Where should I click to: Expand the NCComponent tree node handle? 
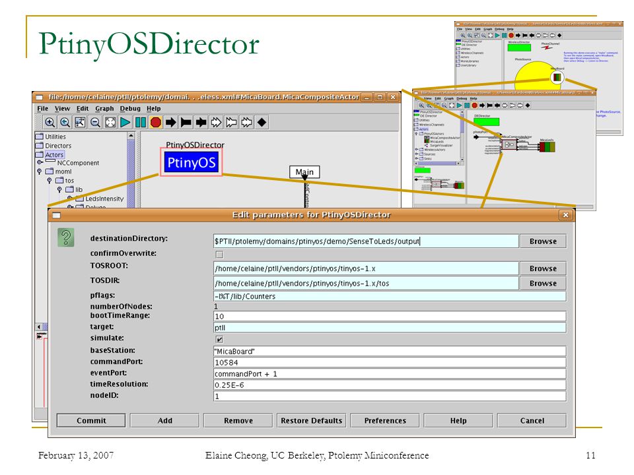click(39, 162)
